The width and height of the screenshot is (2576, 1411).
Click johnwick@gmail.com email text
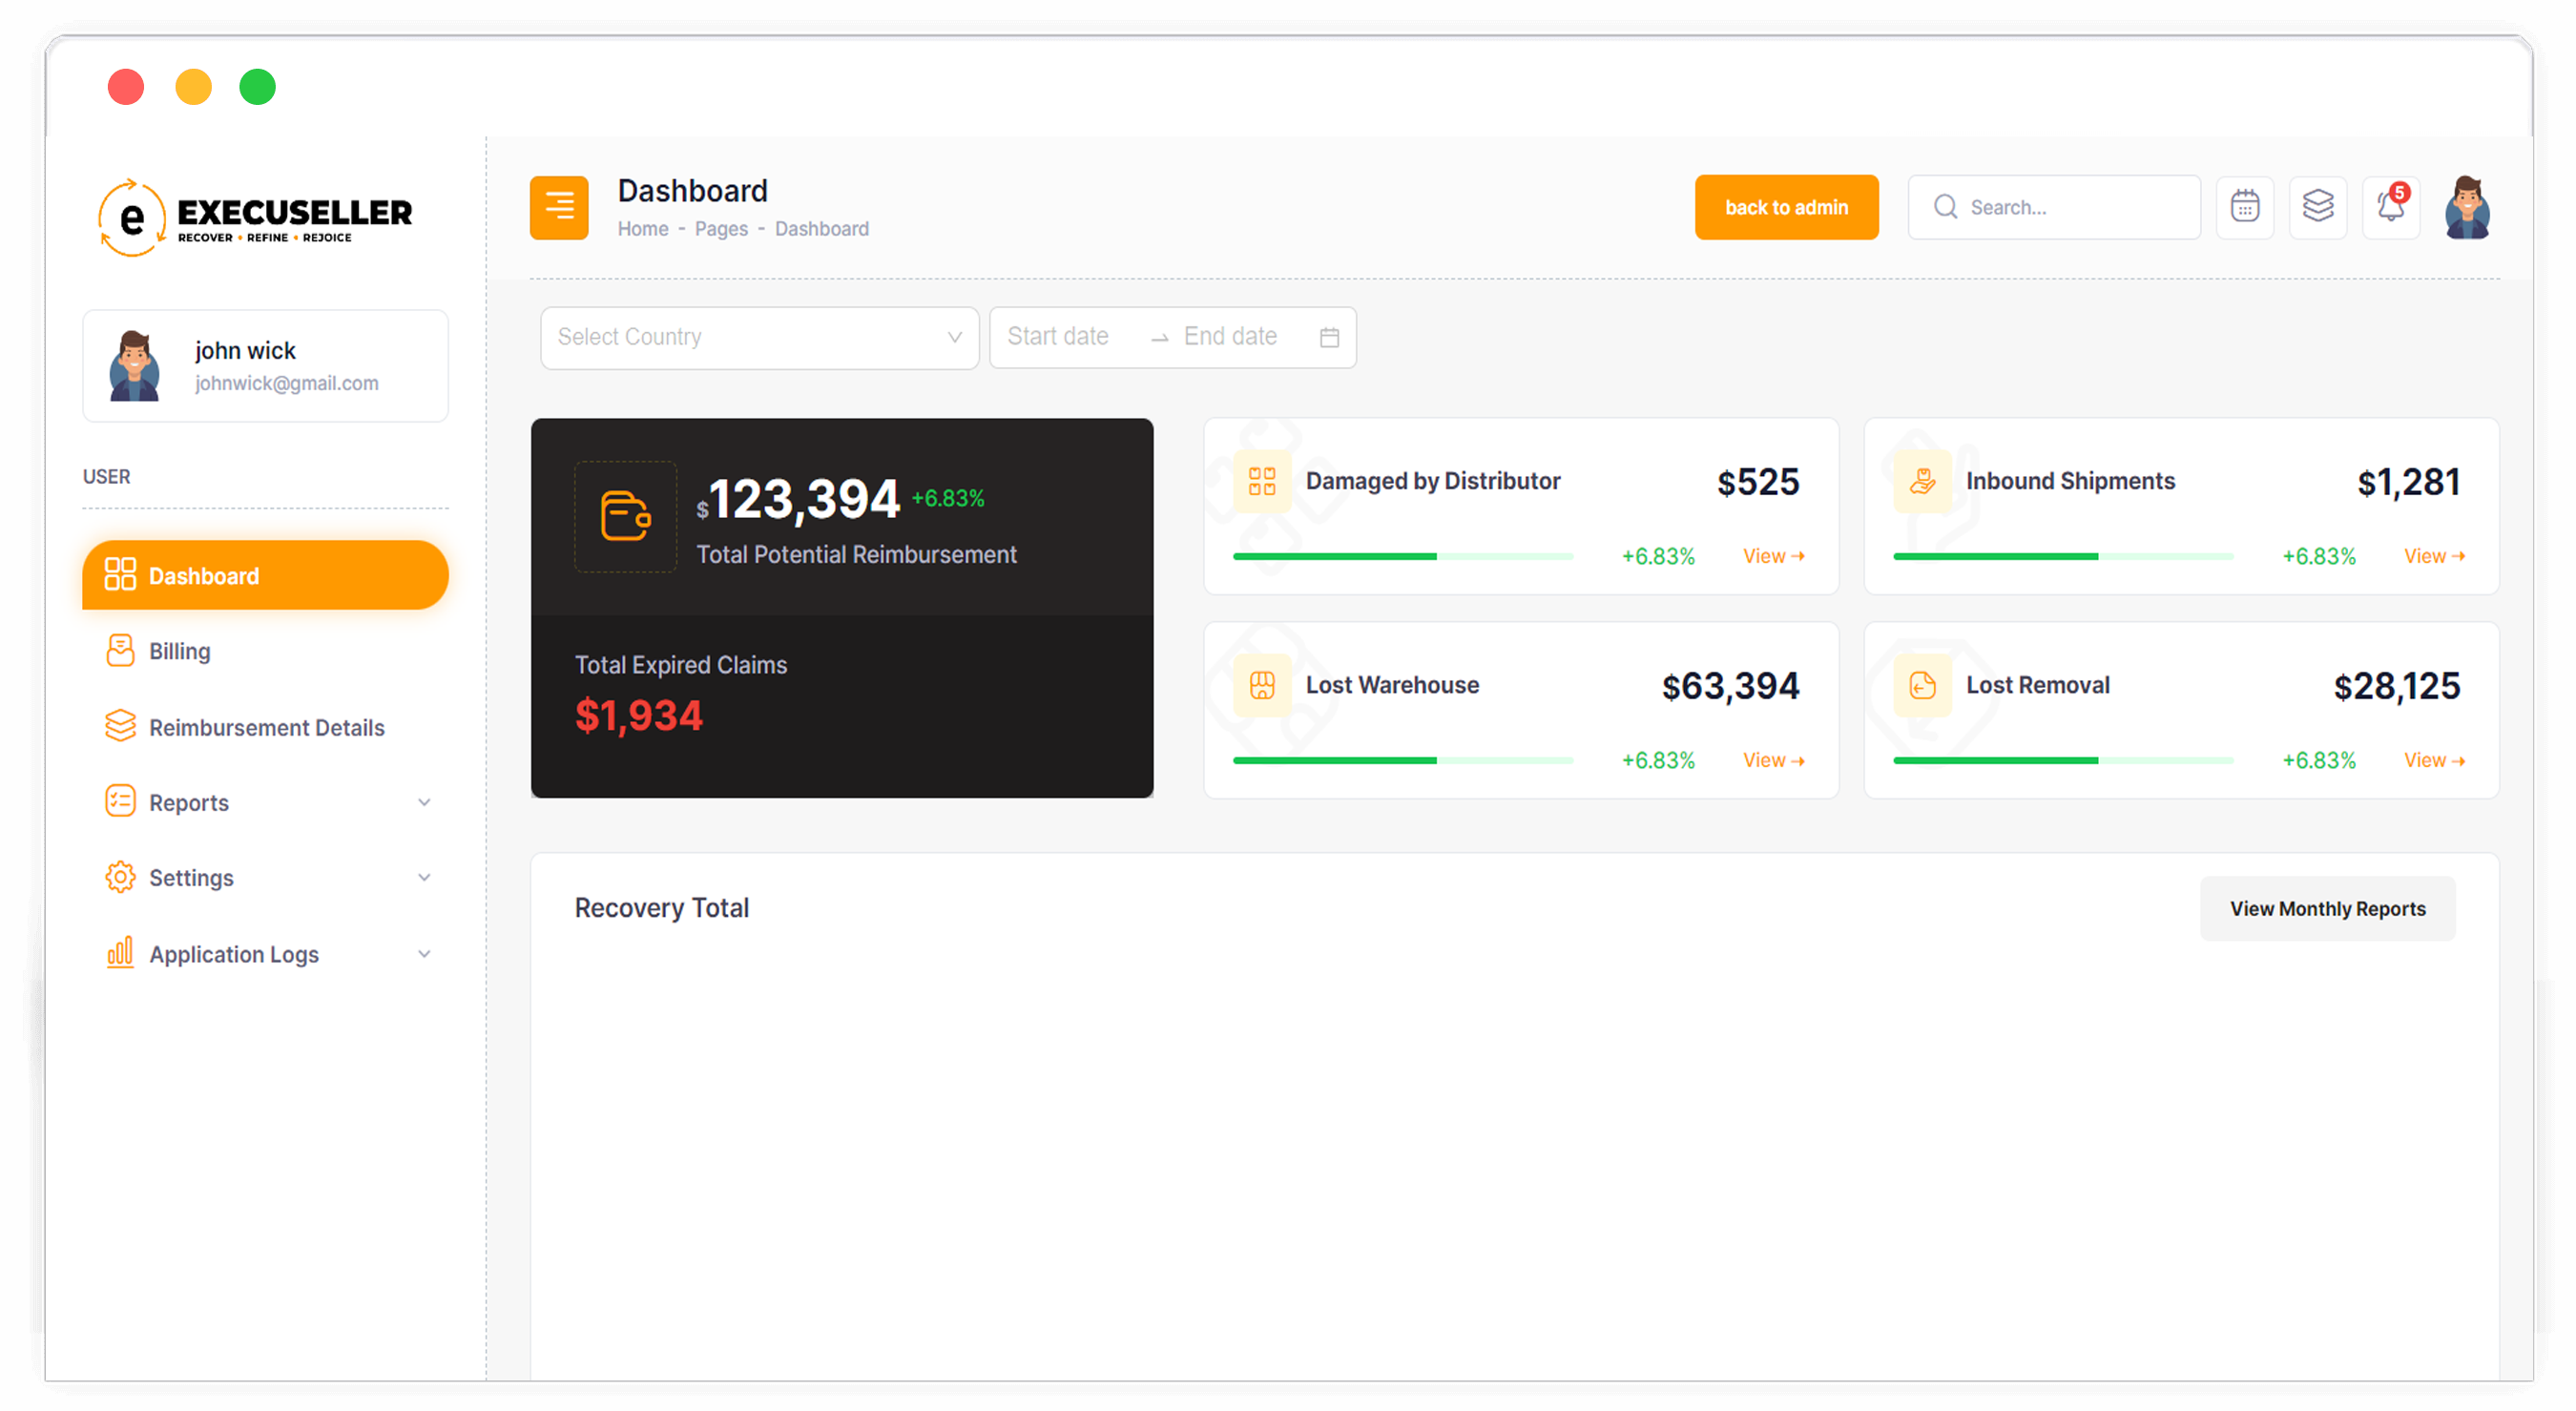[287, 383]
